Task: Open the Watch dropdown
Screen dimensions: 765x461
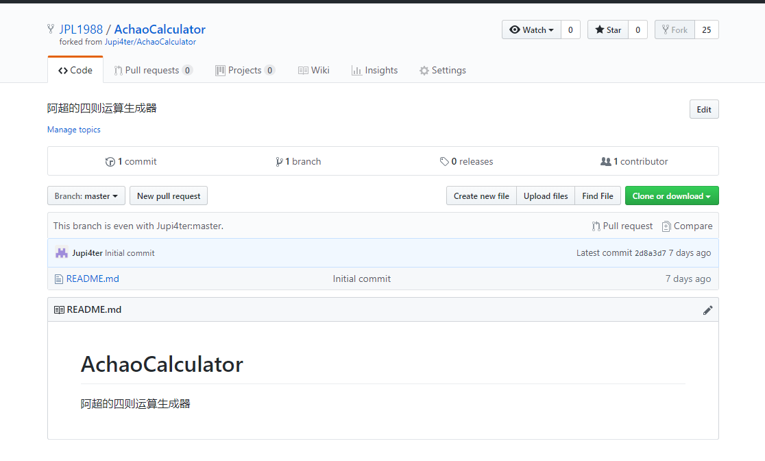Action: click(531, 29)
